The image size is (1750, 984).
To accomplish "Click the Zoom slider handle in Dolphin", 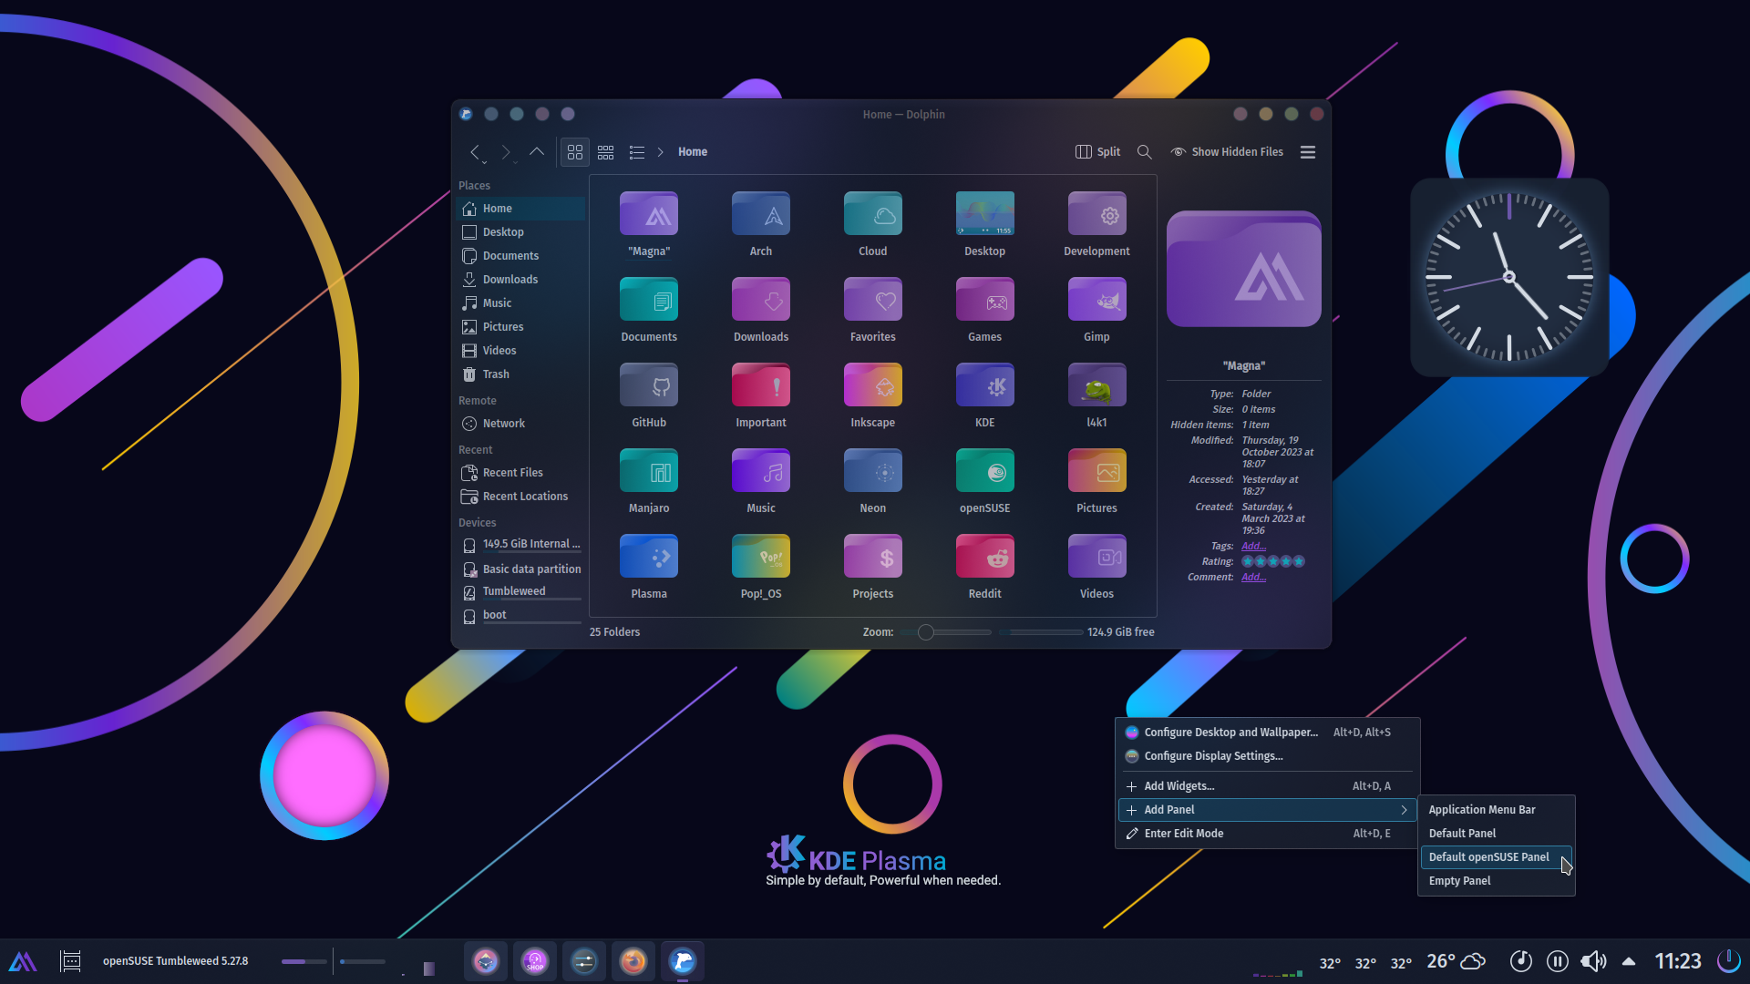I will (x=926, y=632).
